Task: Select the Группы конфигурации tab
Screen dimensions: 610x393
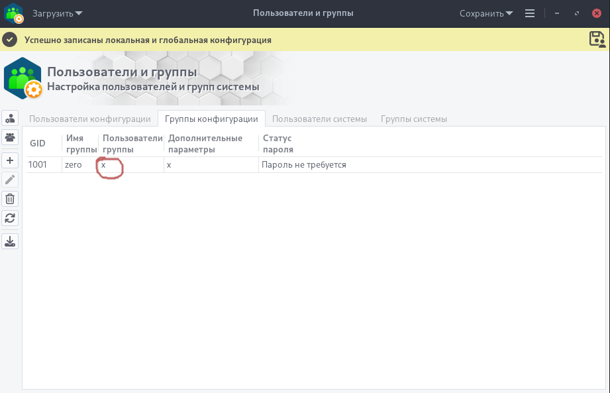Action: 211,119
